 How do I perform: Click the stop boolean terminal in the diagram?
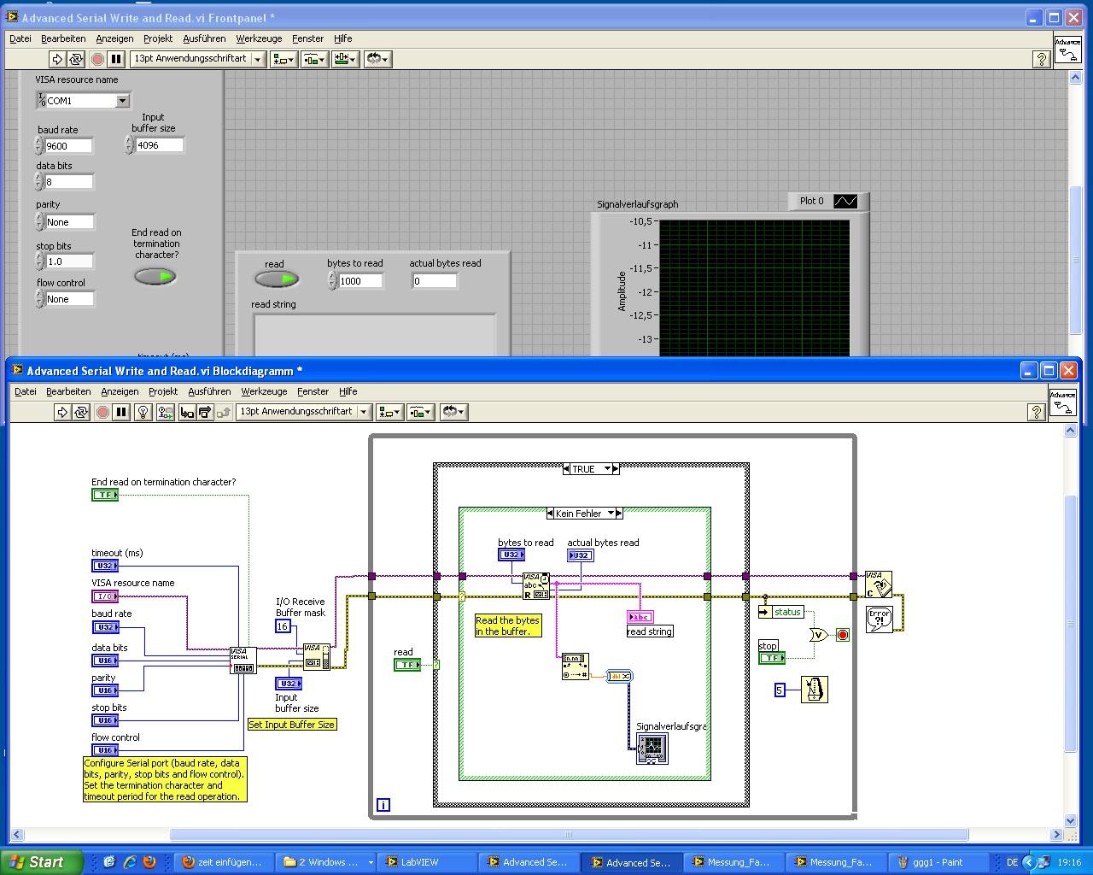pyautogui.click(x=771, y=658)
